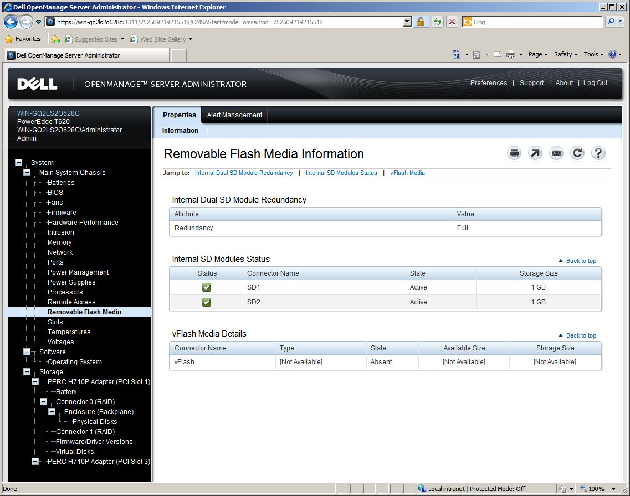This screenshot has width=630, height=496.
Task: Select the Dell OpenManage Server Administrator browser tab
Action: pyautogui.click(x=87, y=55)
